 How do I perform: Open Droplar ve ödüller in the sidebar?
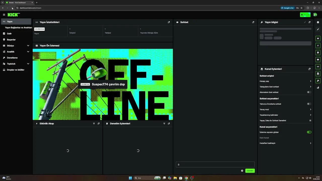point(16,70)
